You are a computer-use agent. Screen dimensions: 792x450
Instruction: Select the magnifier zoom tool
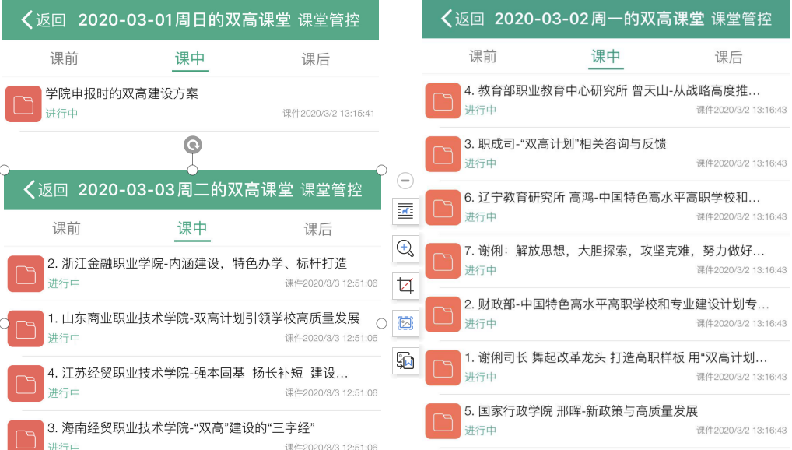click(x=405, y=248)
